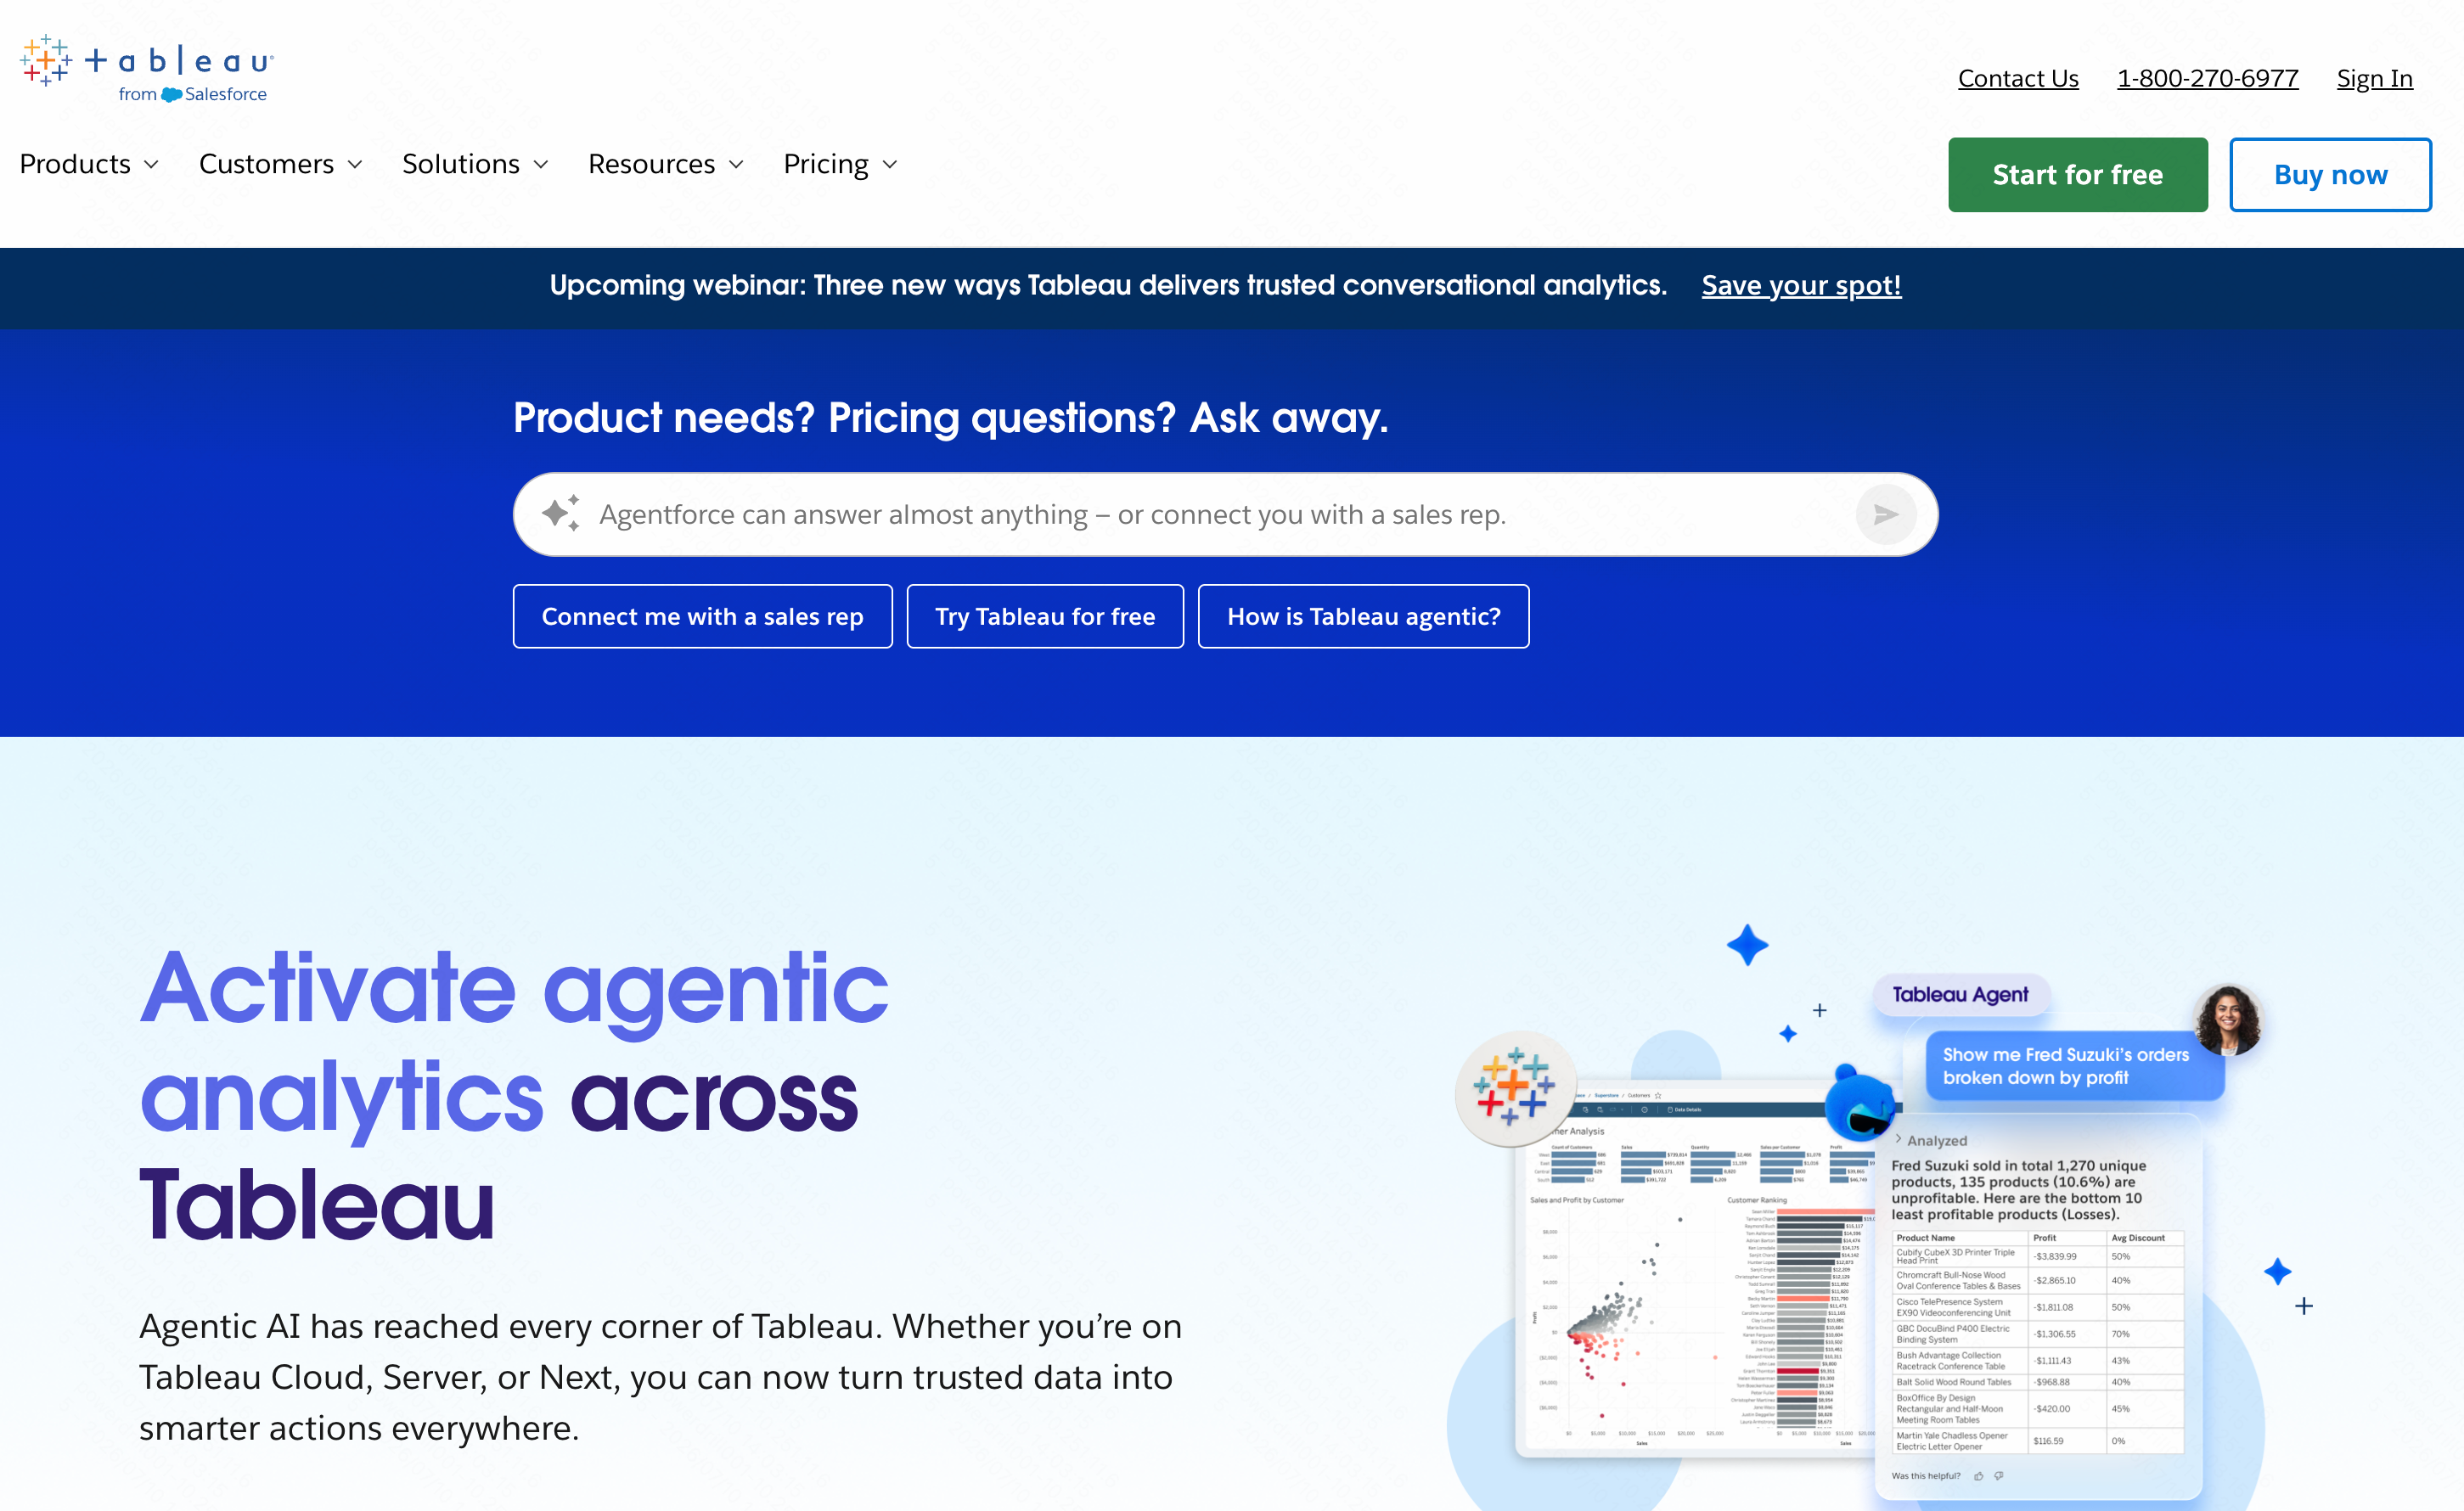Click the Sign In link
This screenshot has height=1511, width=2464.
coord(2374,78)
